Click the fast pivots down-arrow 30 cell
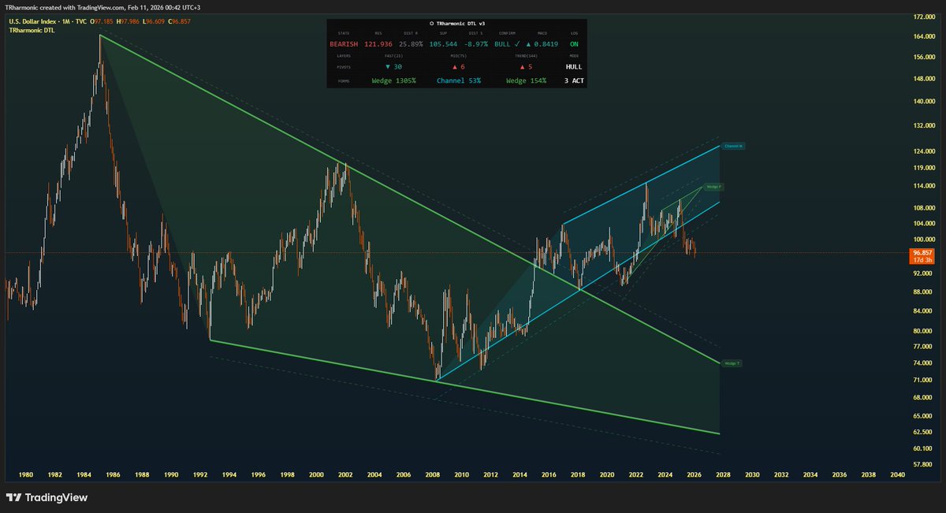Image resolution: width=946 pixels, height=513 pixels. (393, 67)
